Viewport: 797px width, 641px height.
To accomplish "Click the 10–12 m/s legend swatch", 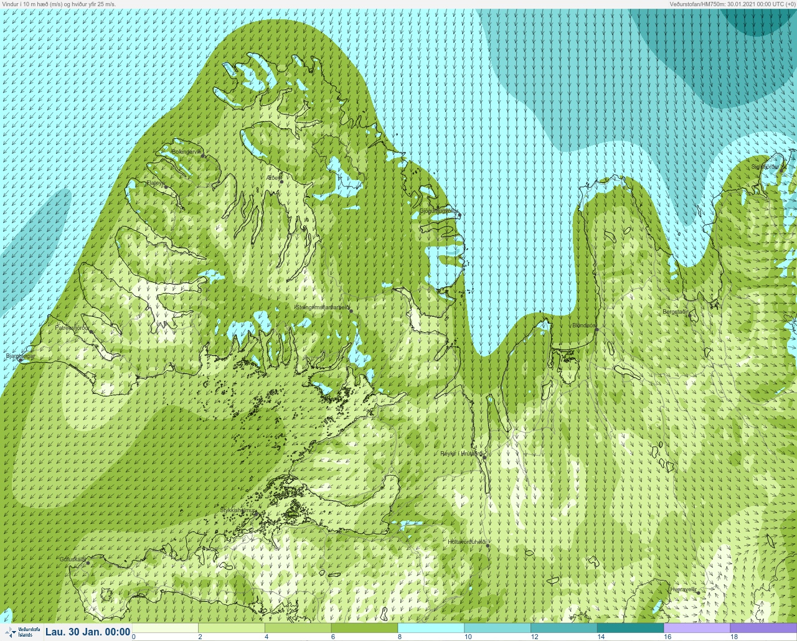I will coord(498,628).
